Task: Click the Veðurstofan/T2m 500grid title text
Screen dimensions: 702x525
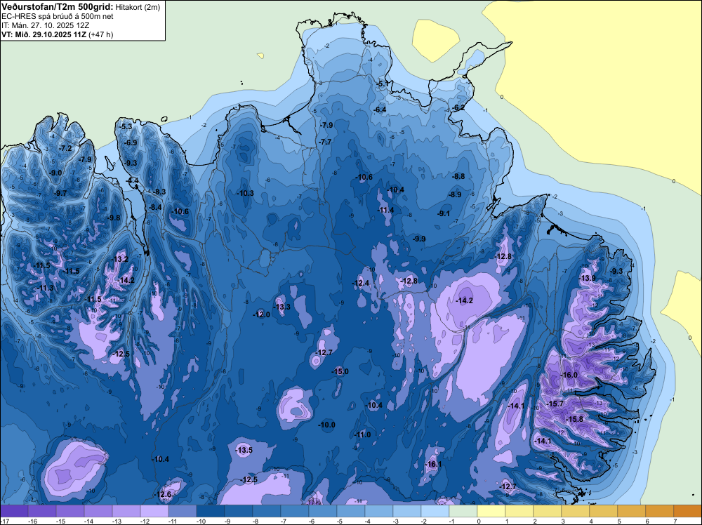Action: [56, 6]
